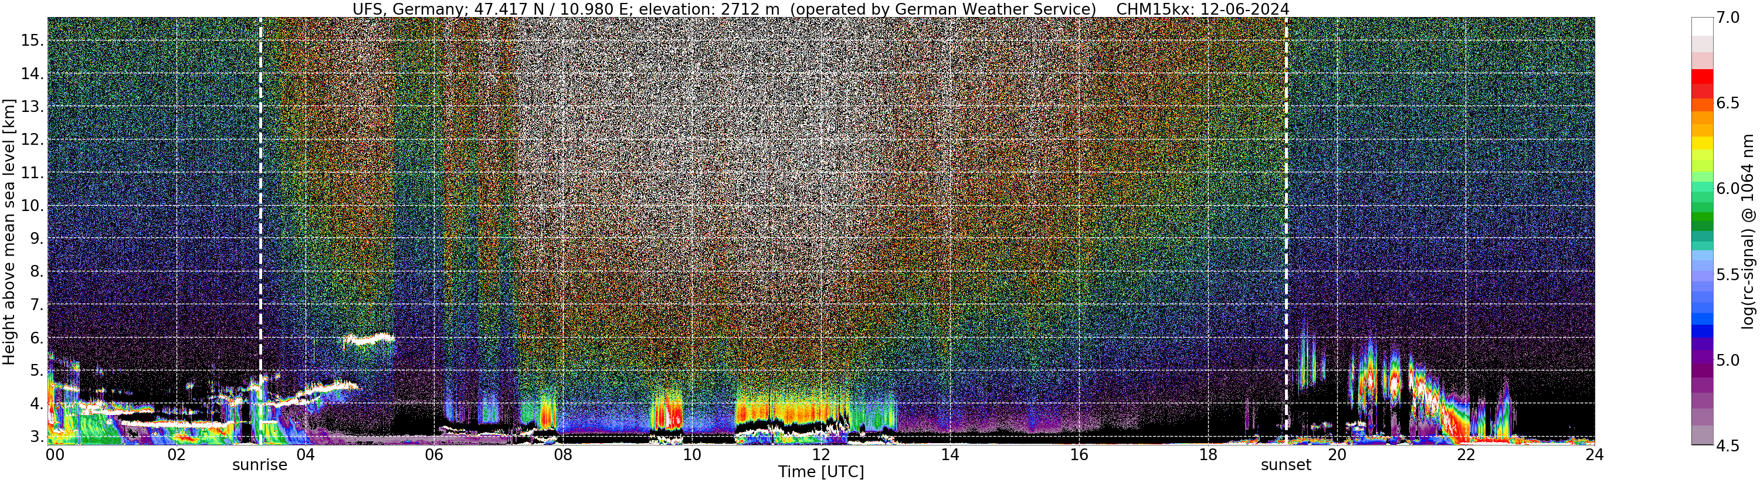Viewport: 1760px width, 483px height.
Task: Click the '24' time tick label
Action: click(x=1595, y=454)
